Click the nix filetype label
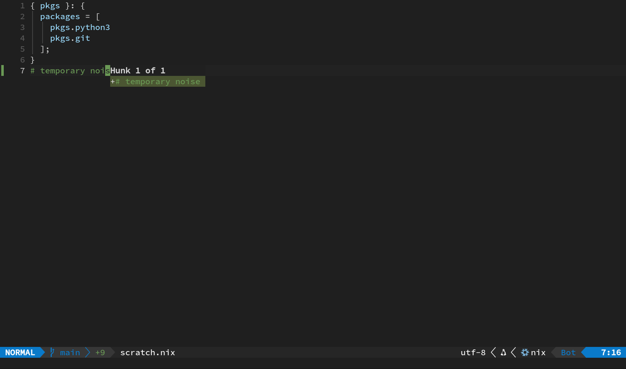Screen dimensions: 626x369 tap(538, 352)
